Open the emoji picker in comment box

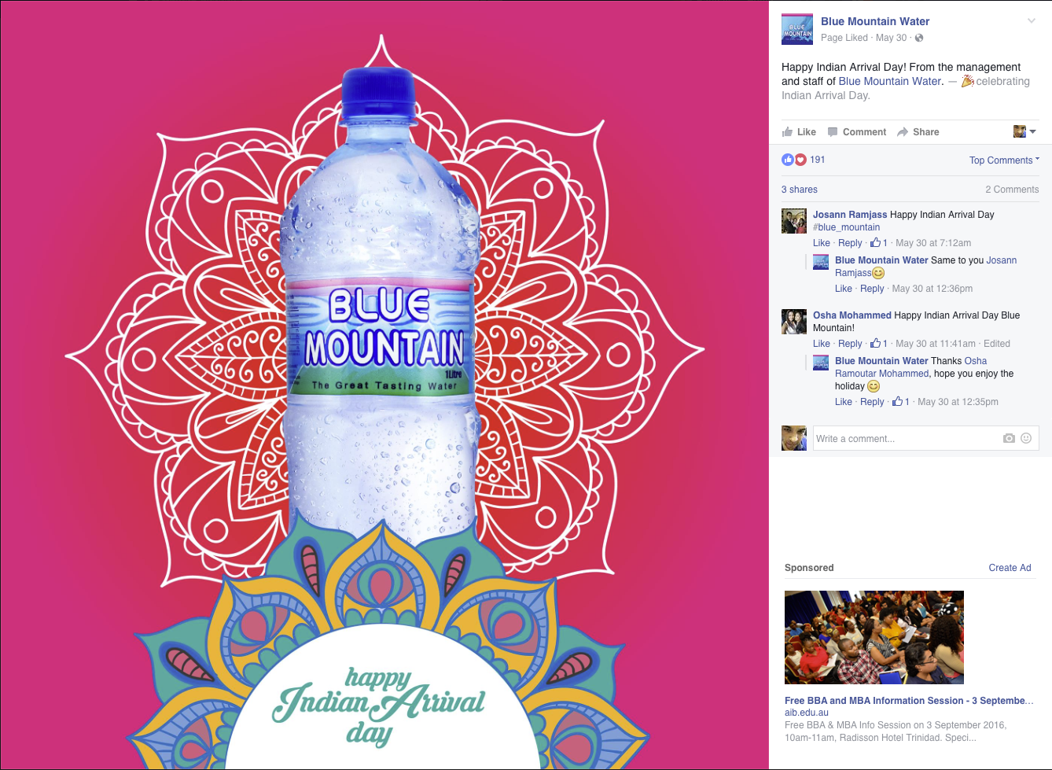pyautogui.click(x=1026, y=438)
